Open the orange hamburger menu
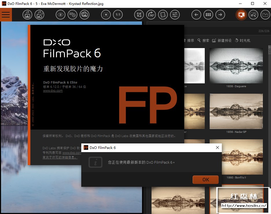Viewport: 271px width, 214px height. click(x=6, y=15)
